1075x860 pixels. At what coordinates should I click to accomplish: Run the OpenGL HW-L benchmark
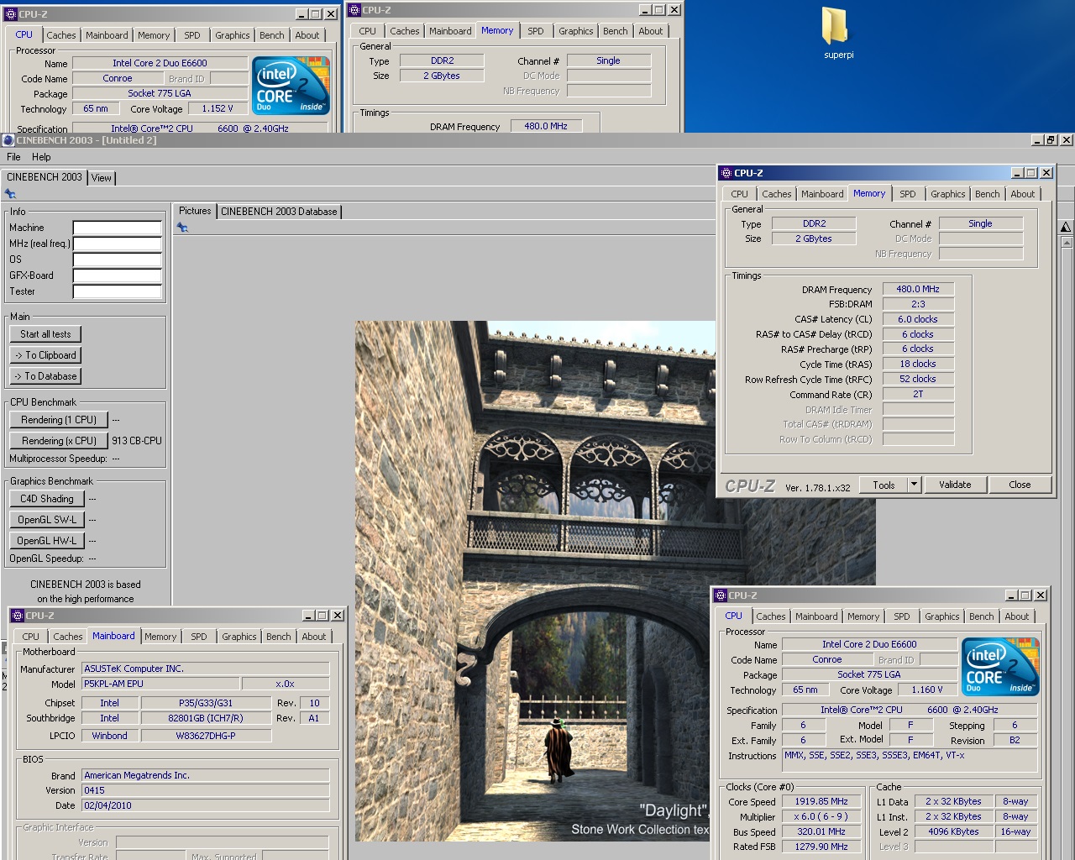pyautogui.click(x=47, y=541)
